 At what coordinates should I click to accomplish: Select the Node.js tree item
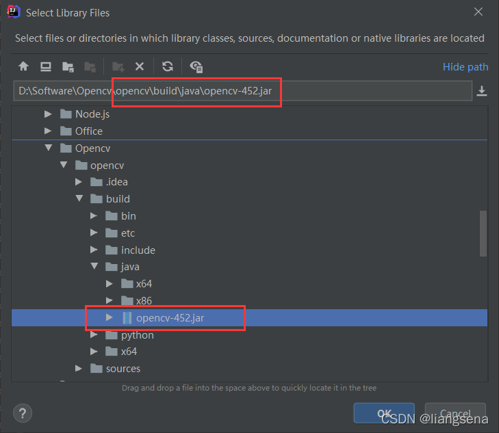click(92, 114)
